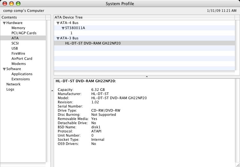Click the BSD Name value disk1
This screenshot has width=240, height=167.
pyautogui.click(x=96, y=127)
